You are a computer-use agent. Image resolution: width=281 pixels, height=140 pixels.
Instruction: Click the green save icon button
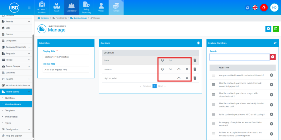(x=275, y=29)
